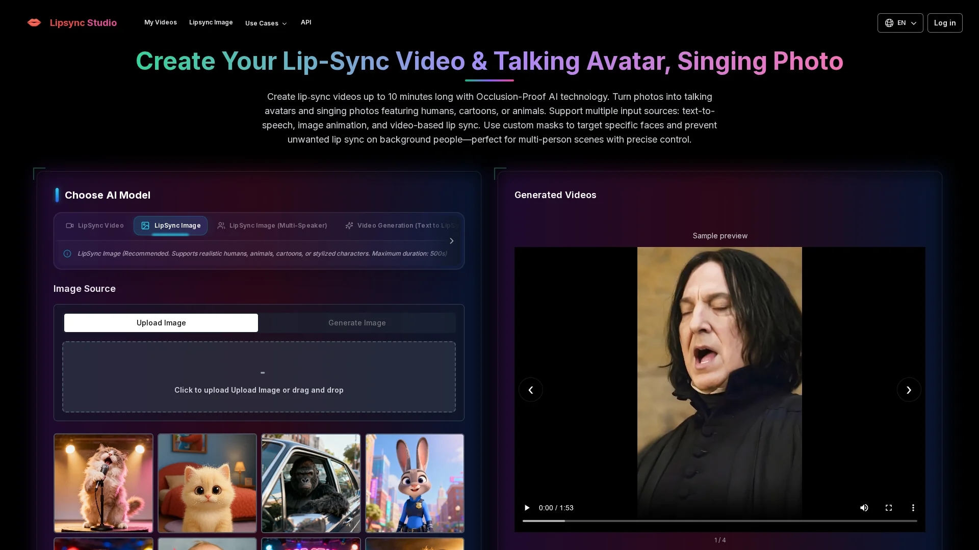Open Lipsync Image nav item
The height and width of the screenshot is (550, 979).
pyautogui.click(x=211, y=22)
